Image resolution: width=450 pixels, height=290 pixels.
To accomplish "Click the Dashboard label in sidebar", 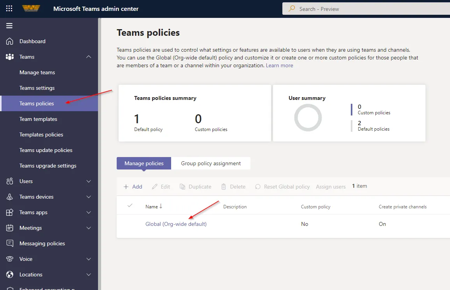I will [32, 41].
